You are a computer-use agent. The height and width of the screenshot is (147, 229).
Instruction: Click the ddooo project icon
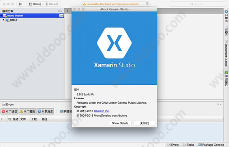point(8,20)
